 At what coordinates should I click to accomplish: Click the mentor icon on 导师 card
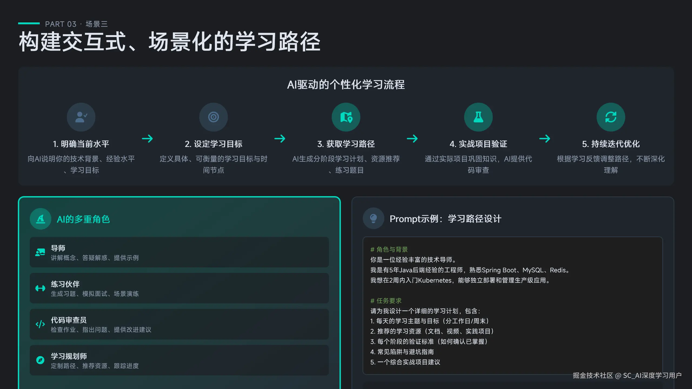click(40, 252)
